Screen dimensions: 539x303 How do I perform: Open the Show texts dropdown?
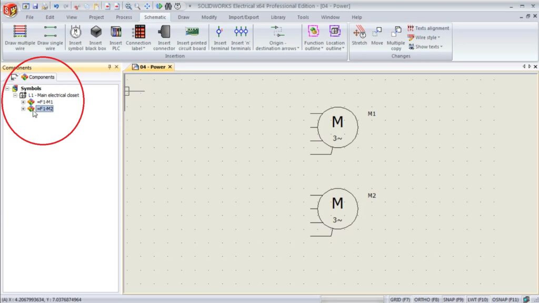click(x=425, y=47)
